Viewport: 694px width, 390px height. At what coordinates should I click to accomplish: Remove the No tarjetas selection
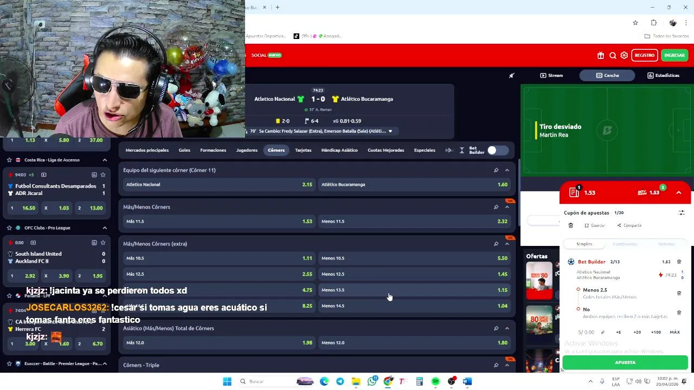pos(679,313)
